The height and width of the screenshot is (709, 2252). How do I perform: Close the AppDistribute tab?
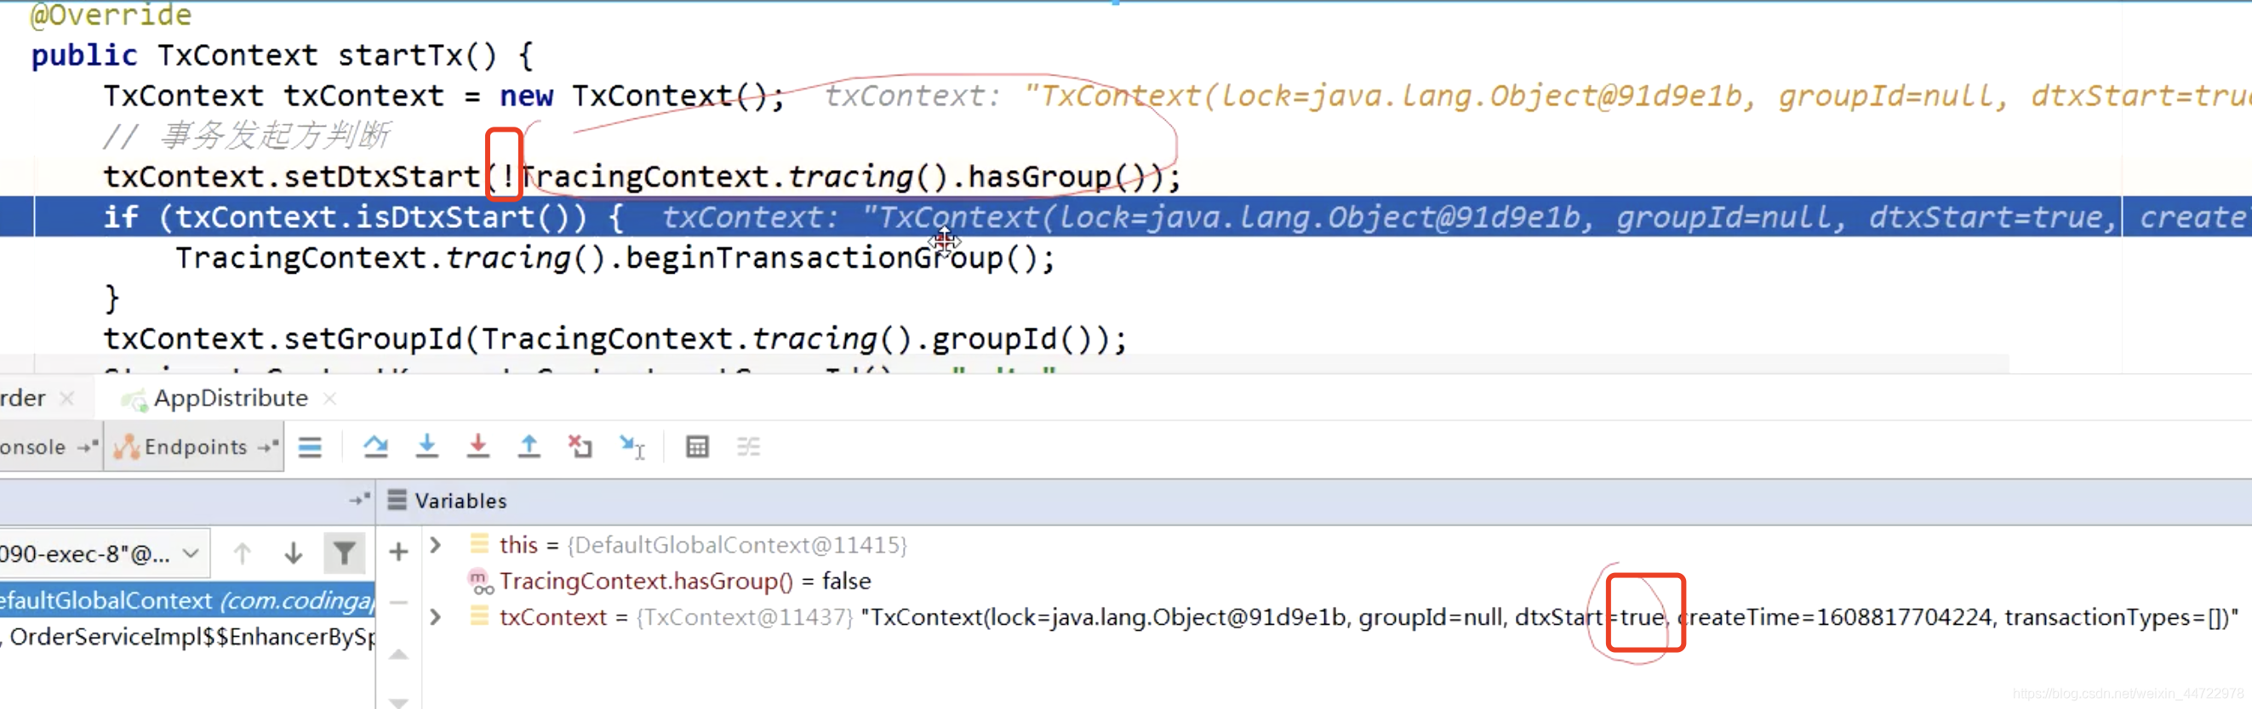(329, 398)
